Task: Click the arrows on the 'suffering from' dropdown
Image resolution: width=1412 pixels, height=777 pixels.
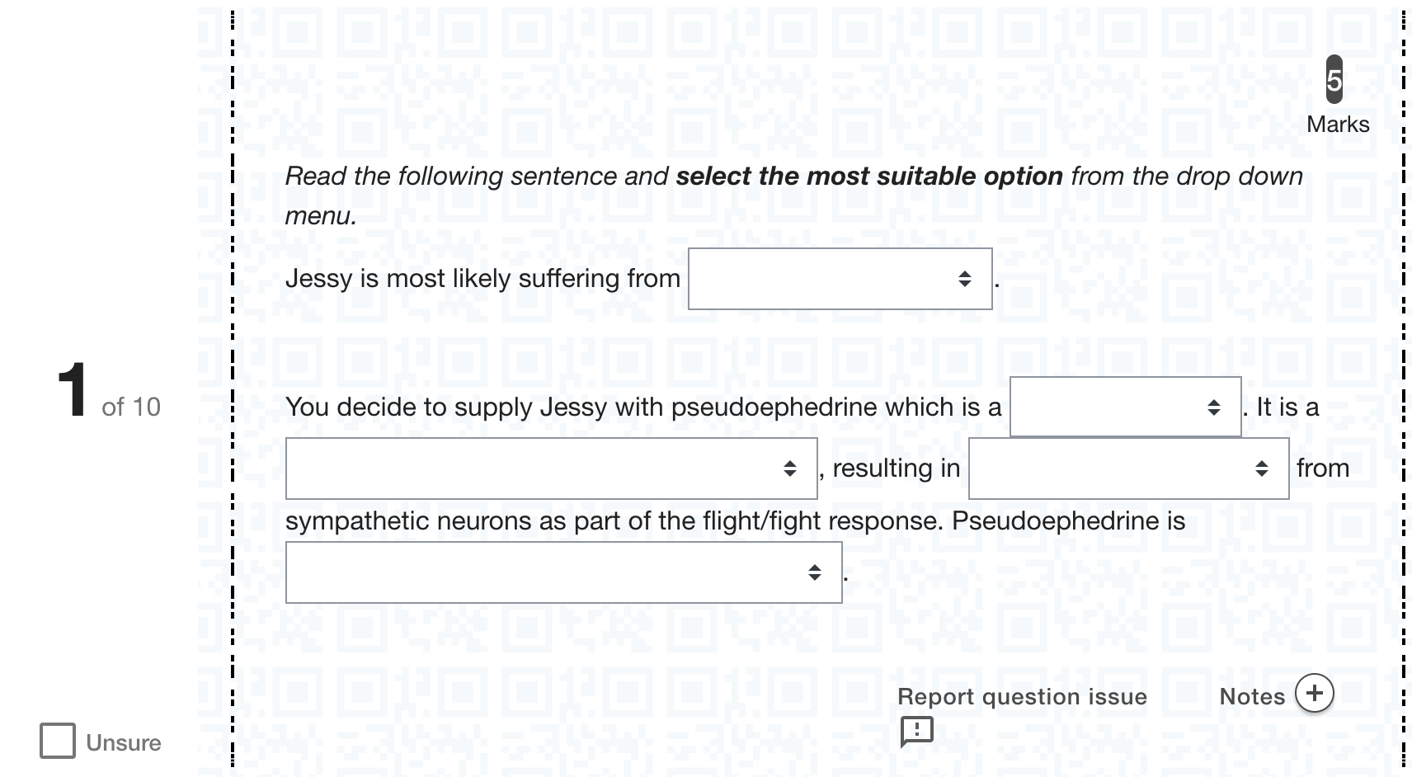Action: tap(964, 279)
